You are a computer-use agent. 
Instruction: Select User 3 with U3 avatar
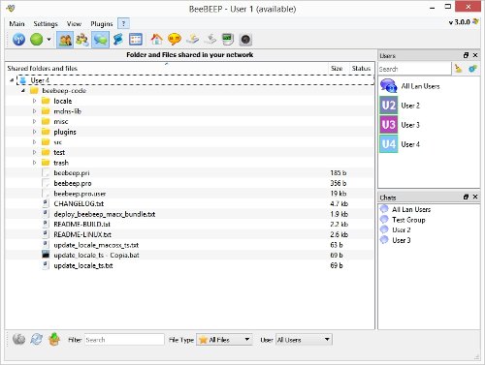coord(429,125)
